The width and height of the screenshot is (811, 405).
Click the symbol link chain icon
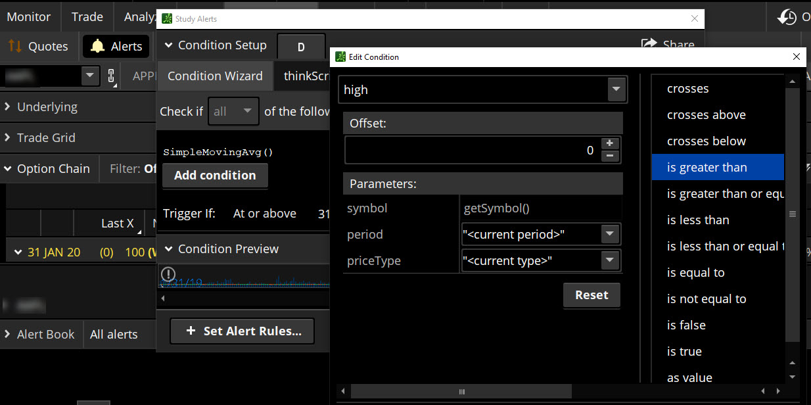click(x=111, y=76)
